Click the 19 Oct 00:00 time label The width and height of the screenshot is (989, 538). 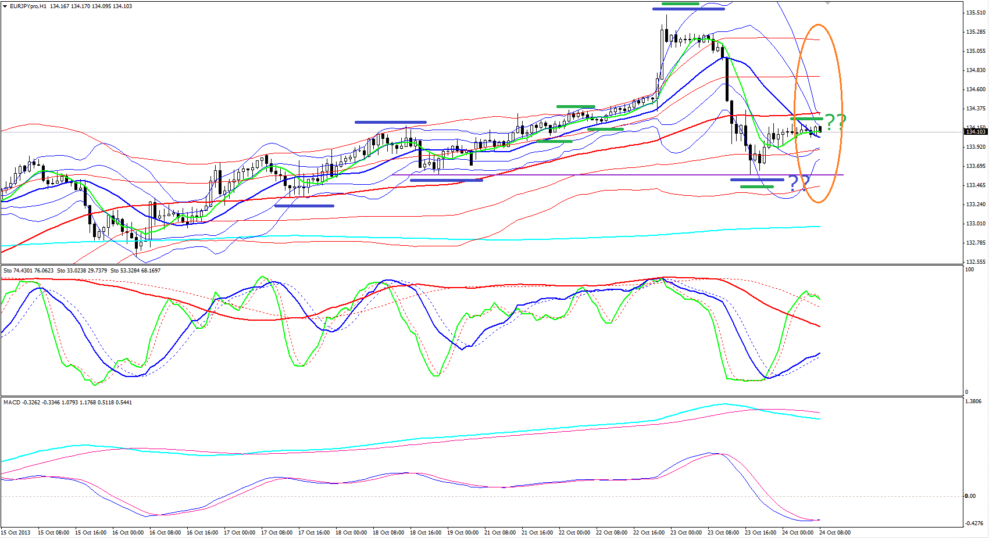(463, 532)
